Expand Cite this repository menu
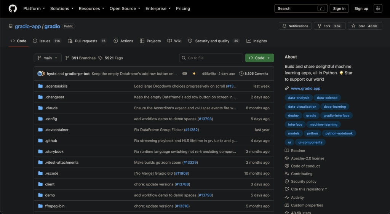The height and width of the screenshot is (214, 390). pos(308,189)
